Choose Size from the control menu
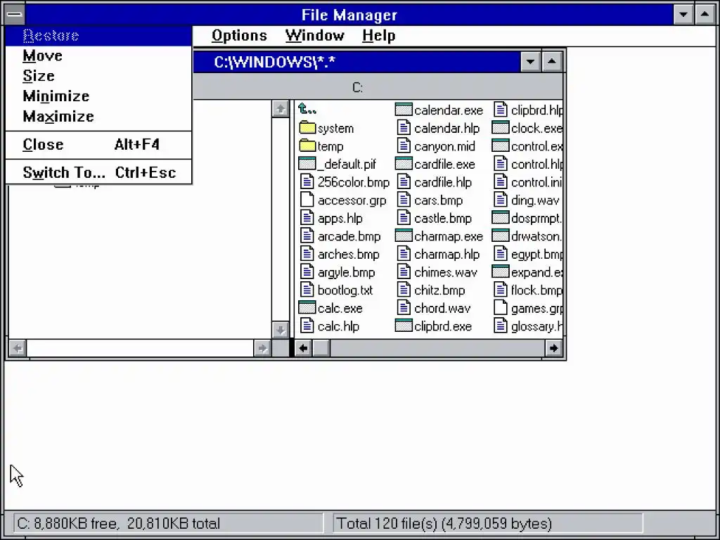Viewport: 720px width, 540px height. point(98,76)
